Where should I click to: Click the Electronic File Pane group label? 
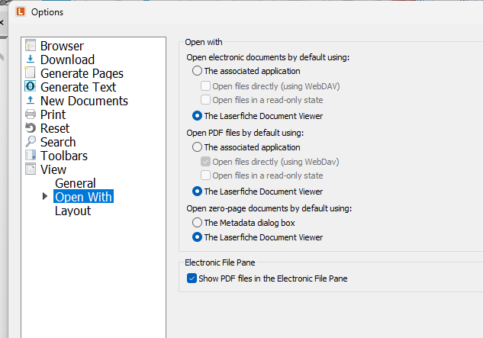[220, 262]
